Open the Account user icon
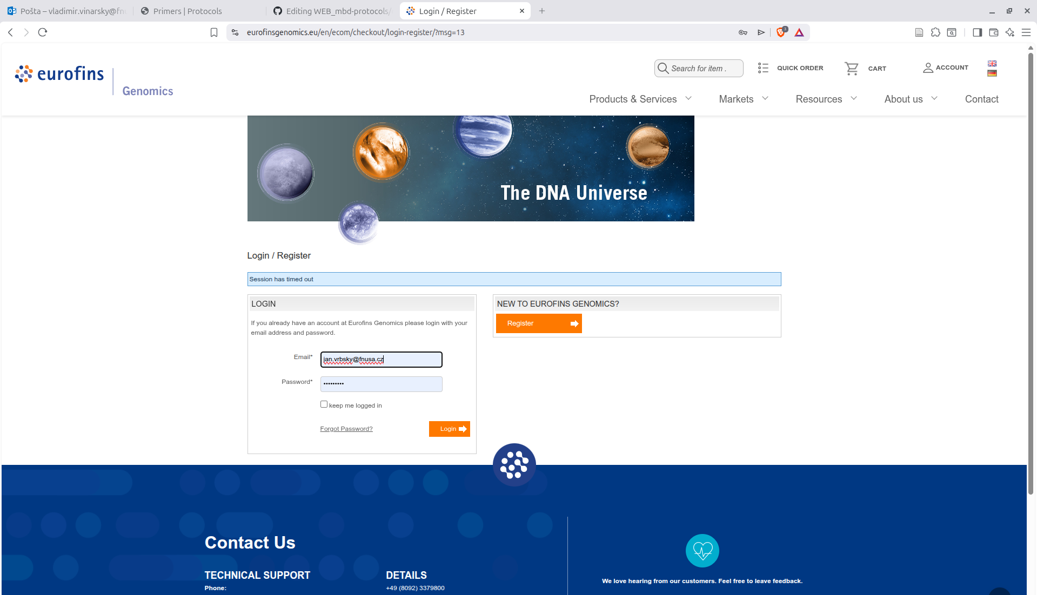This screenshot has width=1037, height=595. point(928,68)
